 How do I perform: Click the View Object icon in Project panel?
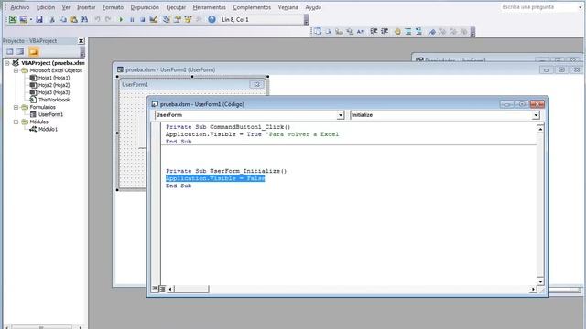(x=20, y=52)
